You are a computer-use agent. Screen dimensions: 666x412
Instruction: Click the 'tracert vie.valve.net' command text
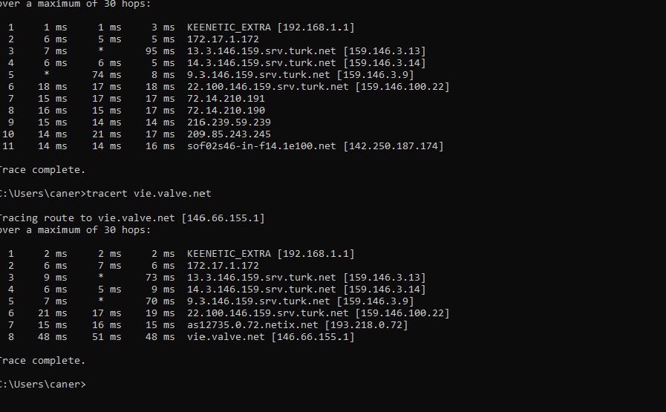(x=148, y=194)
